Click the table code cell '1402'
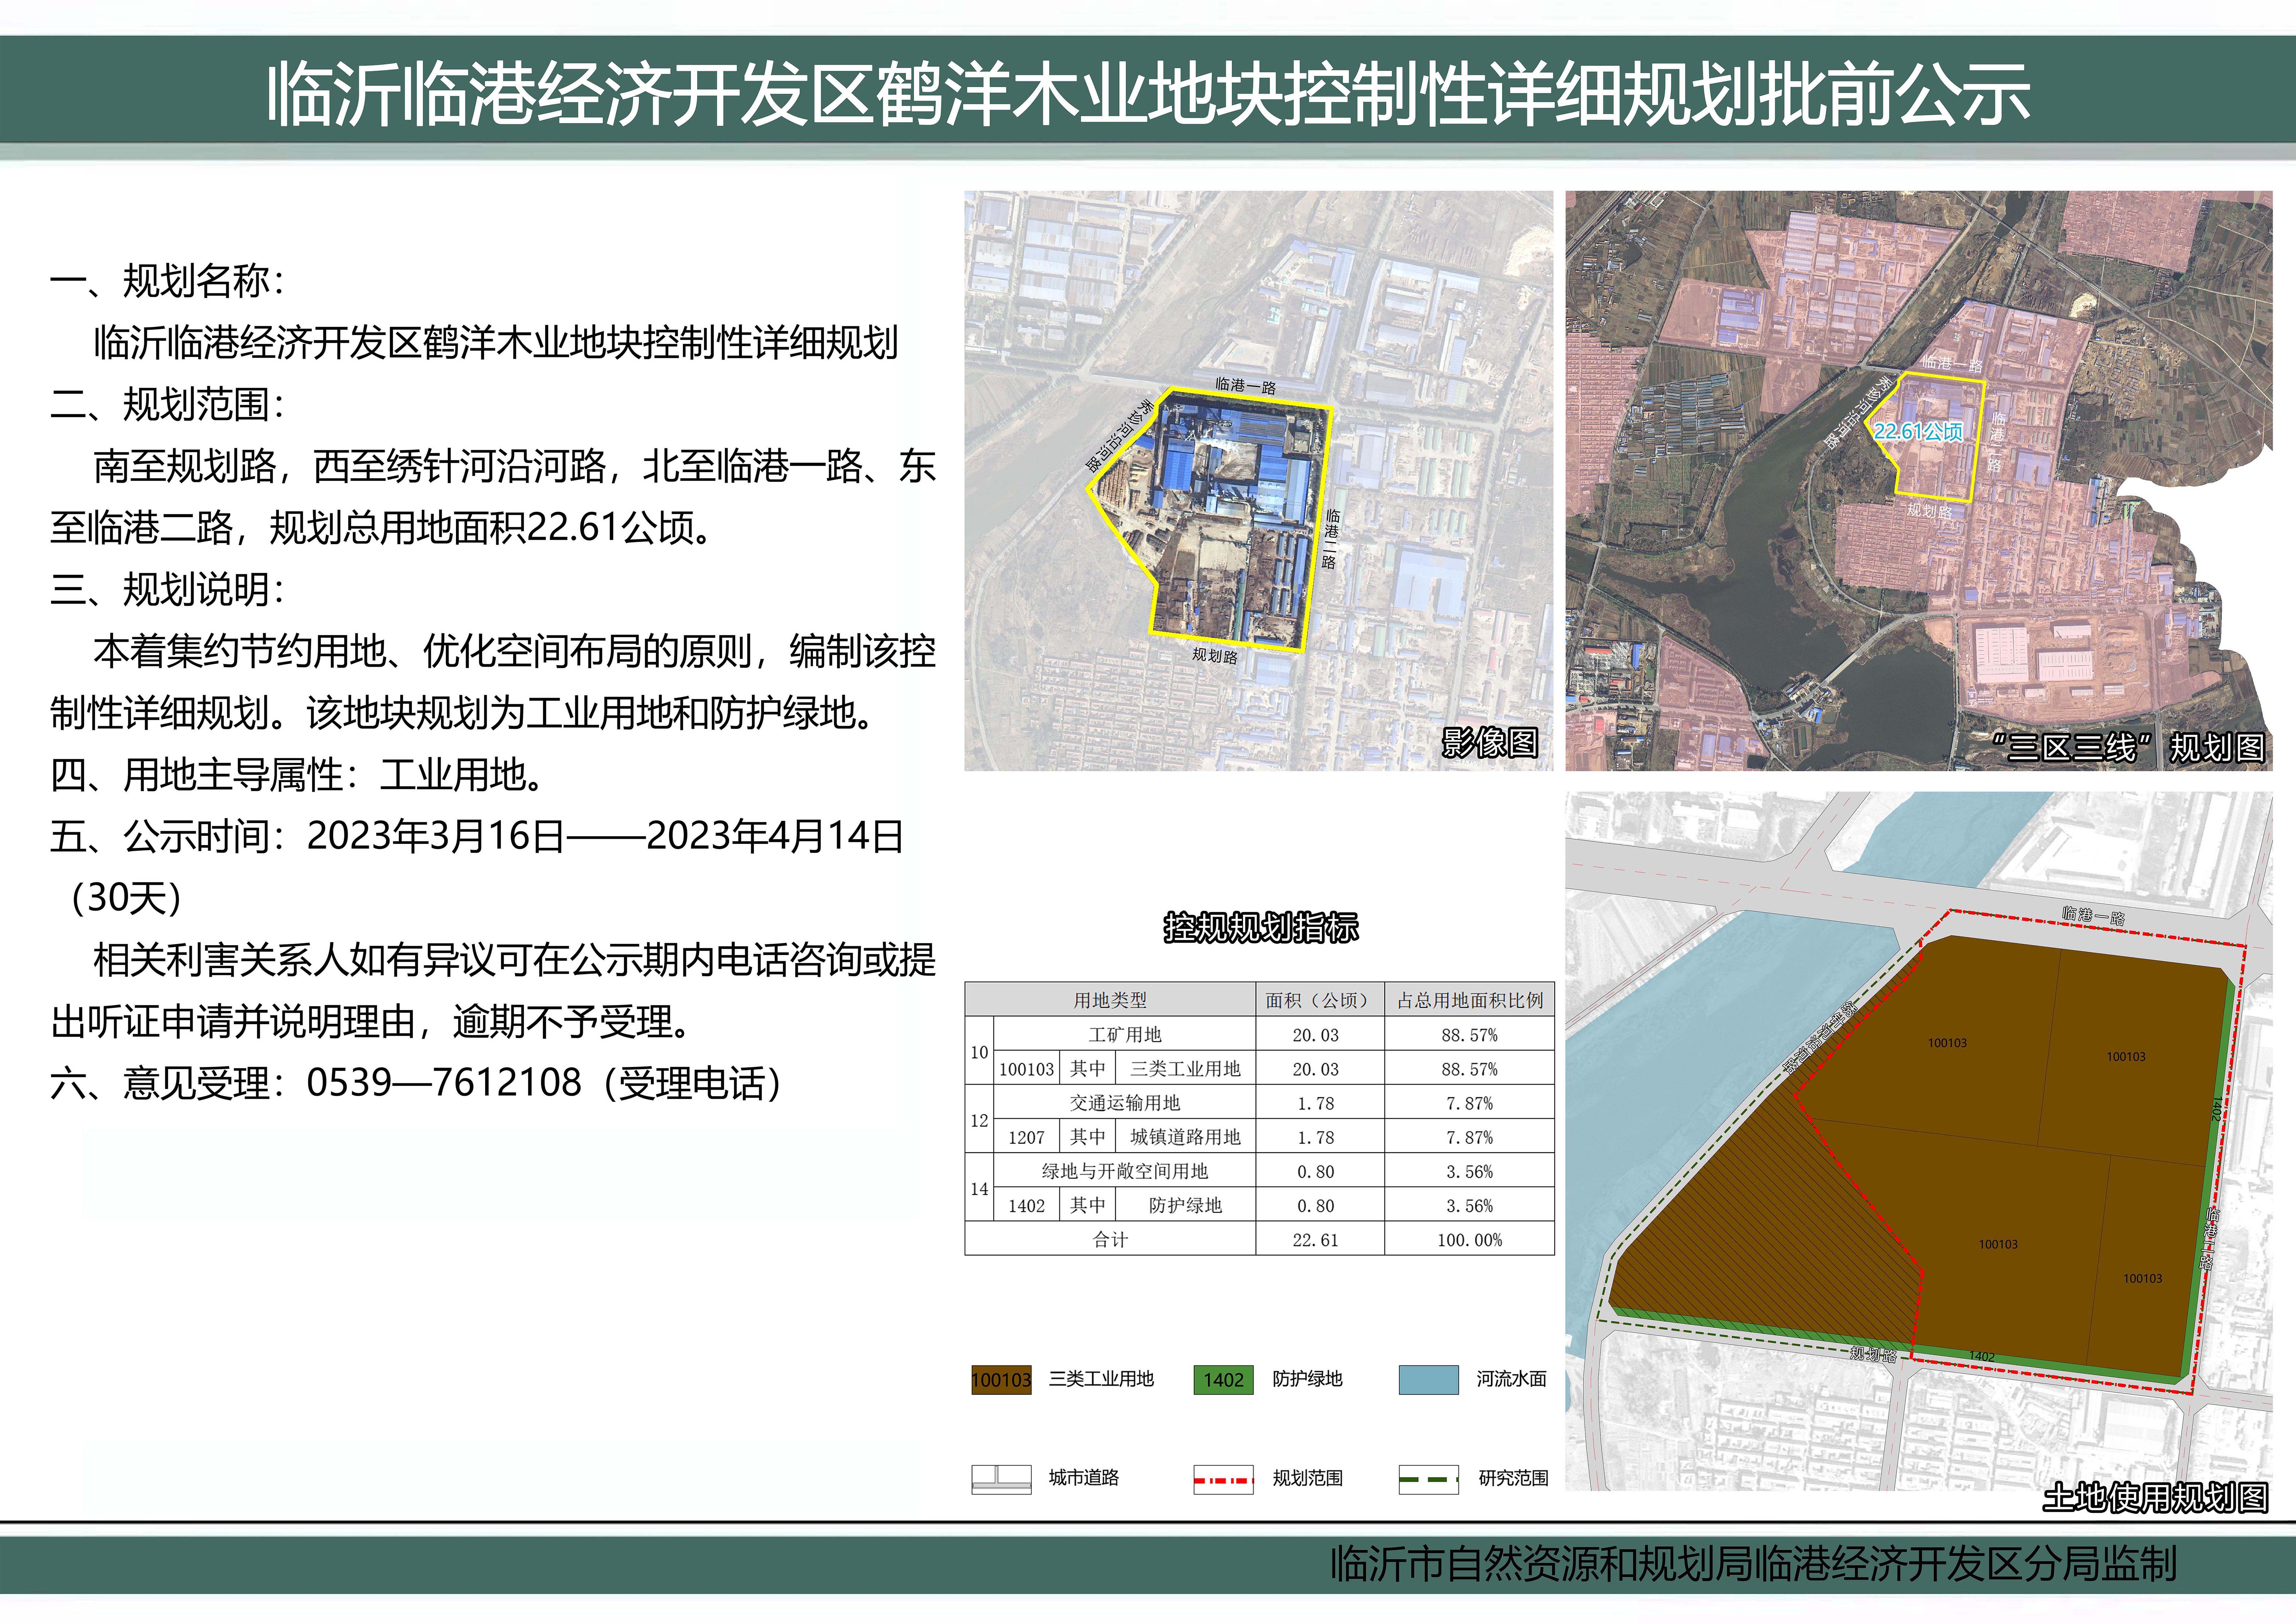This screenshot has width=2296, height=1624. click(x=1027, y=1206)
